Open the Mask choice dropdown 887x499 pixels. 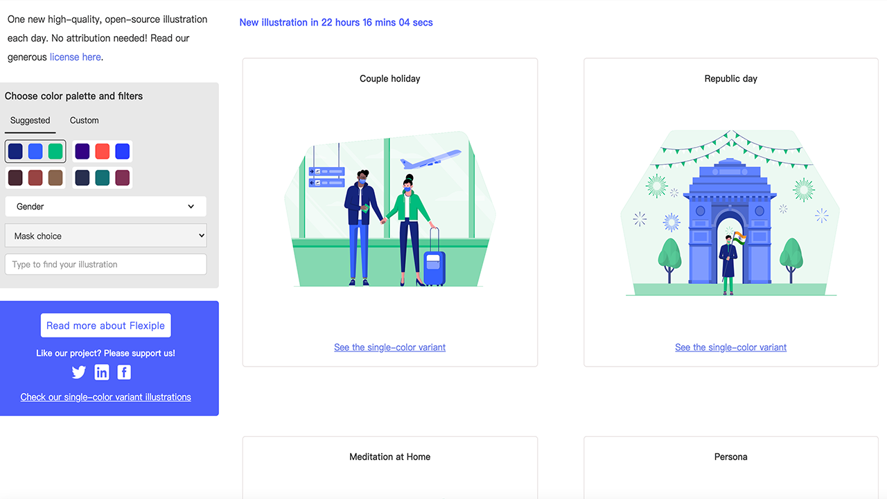(105, 236)
